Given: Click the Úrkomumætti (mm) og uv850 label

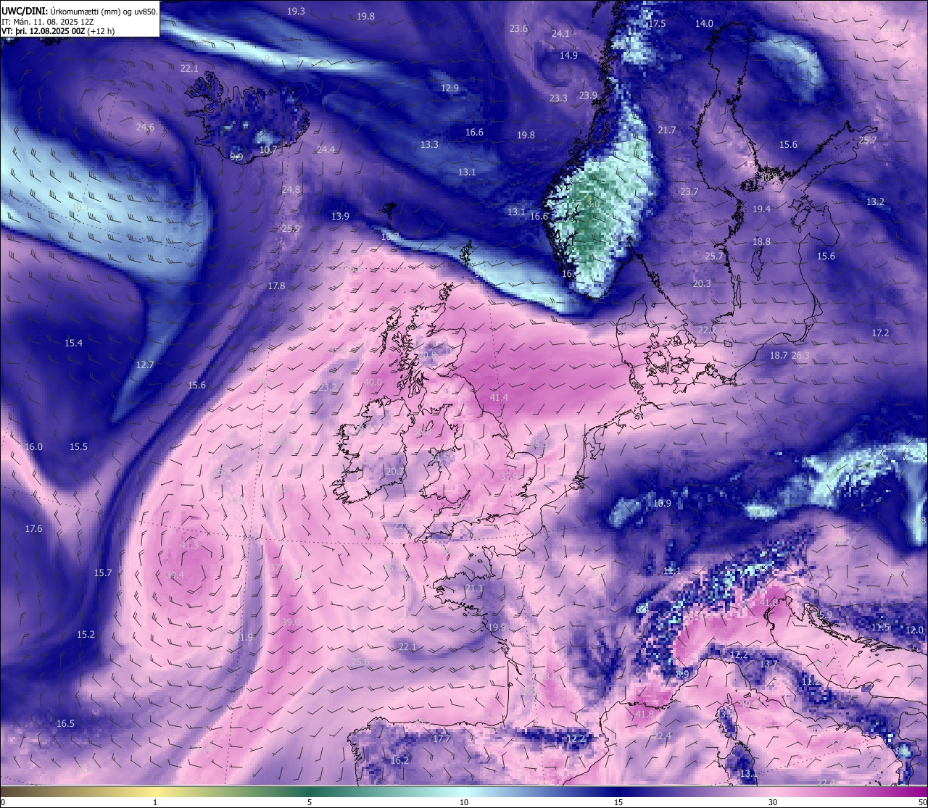Looking at the screenshot, I should tap(104, 11).
